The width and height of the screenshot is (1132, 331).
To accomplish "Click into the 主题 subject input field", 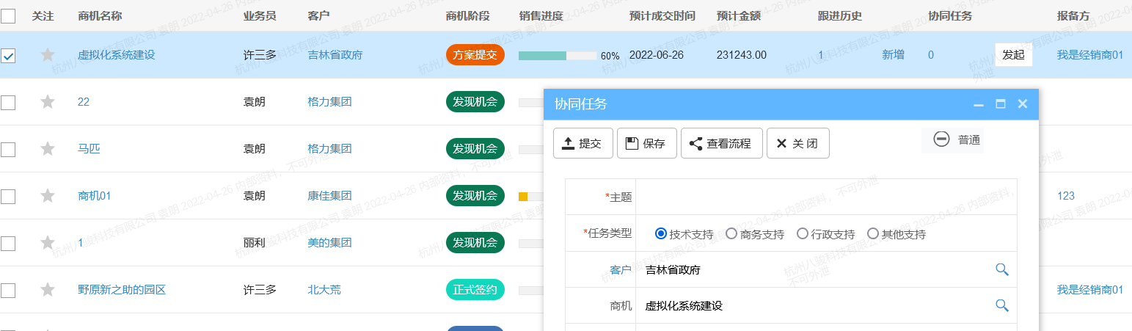I will click(x=825, y=197).
